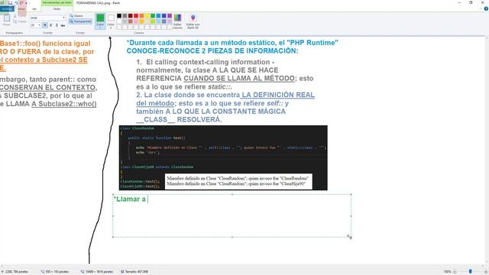Toggle Italic (K) text formatting
Screen dimensions: 489x275
51,25
